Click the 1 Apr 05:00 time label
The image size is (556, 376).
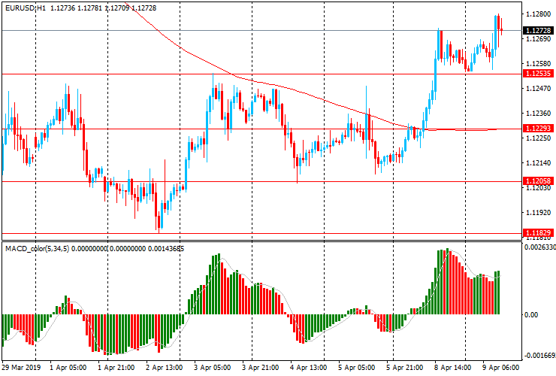tap(68, 368)
